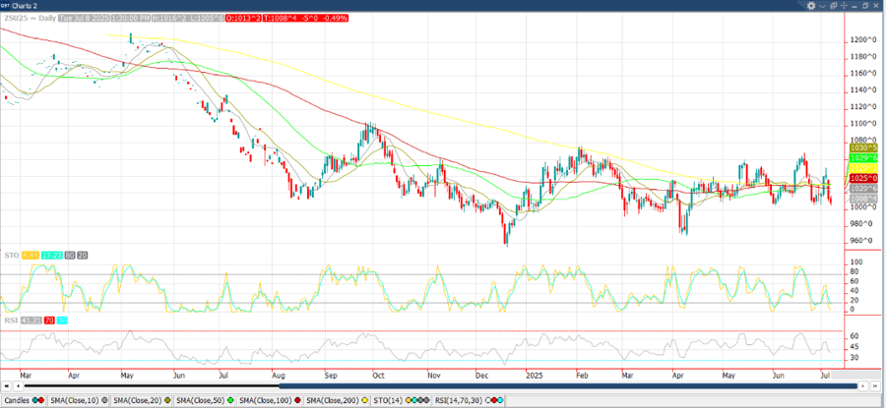Screen dimensions: 886x408
Task: Click scroll-to-start arrow on the time scrollbar
Action: pos(5,386)
